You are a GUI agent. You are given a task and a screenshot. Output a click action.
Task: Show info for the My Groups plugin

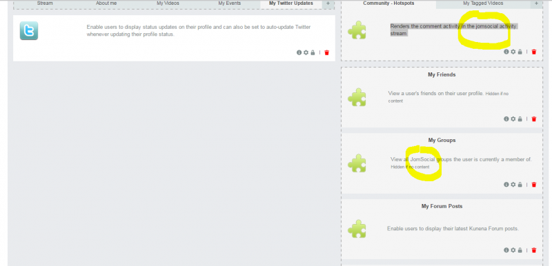pos(506,184)
